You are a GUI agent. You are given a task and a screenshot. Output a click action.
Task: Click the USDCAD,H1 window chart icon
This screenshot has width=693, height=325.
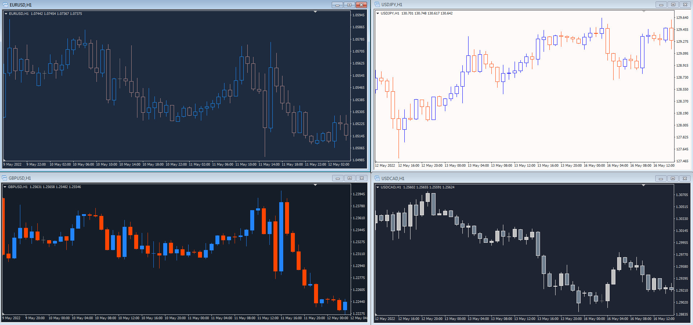377,178
